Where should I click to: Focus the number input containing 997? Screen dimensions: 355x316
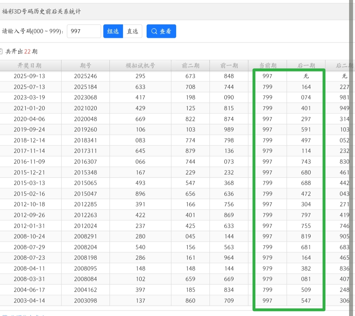84,31
